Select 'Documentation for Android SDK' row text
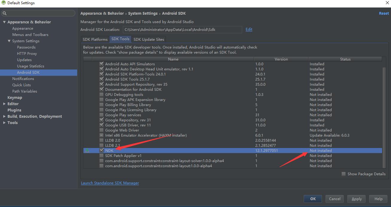The width and height of the screenshot is (391, 207). [x=133, y=89]
